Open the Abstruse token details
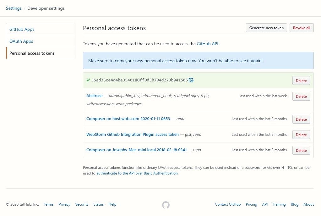The image size is (321, 216). pos(94,96)
